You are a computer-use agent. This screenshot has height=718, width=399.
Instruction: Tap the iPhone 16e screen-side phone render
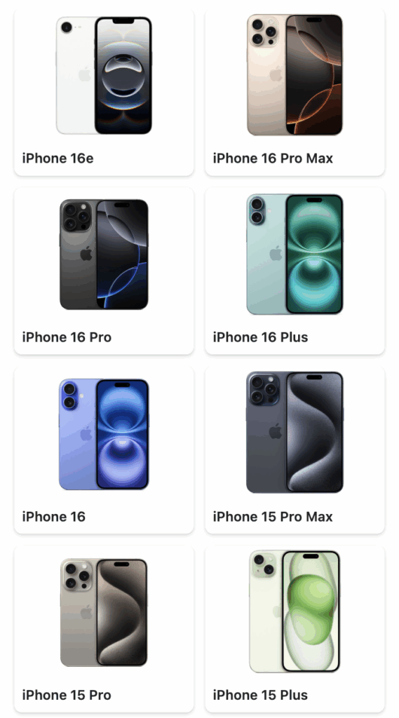123,76
